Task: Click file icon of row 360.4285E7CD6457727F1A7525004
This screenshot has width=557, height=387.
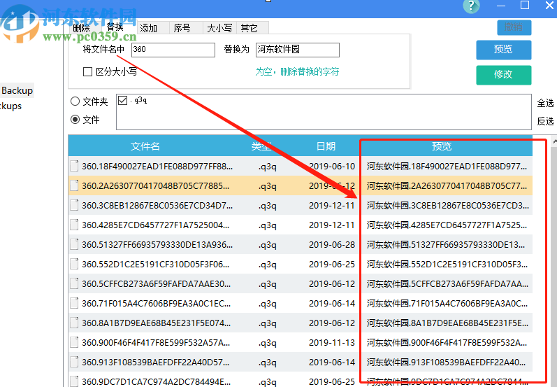Action: (74, 225)
